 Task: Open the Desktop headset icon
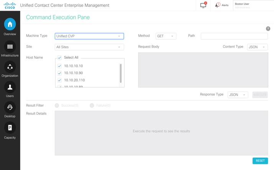tap(10, 107)
